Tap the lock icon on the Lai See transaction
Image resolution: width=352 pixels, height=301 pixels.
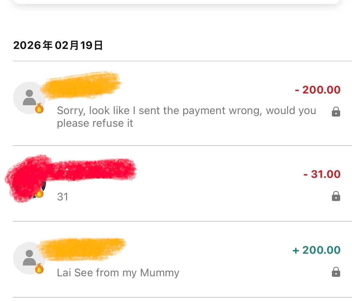point(336,272)
